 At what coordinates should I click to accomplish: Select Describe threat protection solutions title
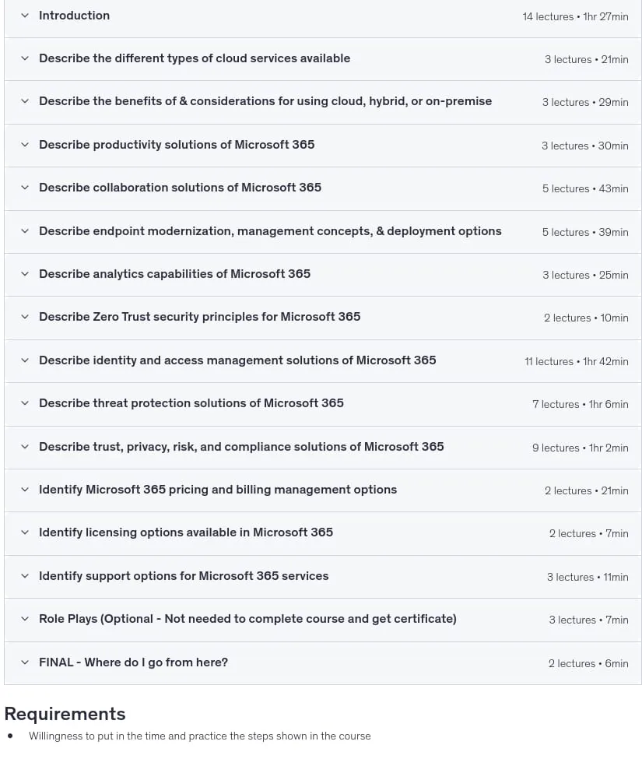[x=191, y=403]
